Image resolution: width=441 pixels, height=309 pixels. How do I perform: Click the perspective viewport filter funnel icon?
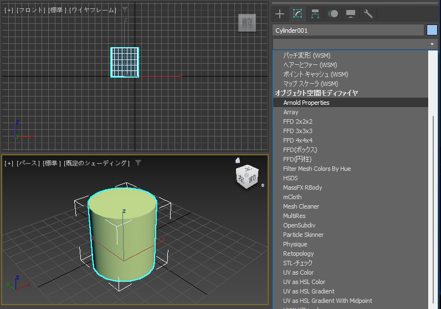(138, 163)
